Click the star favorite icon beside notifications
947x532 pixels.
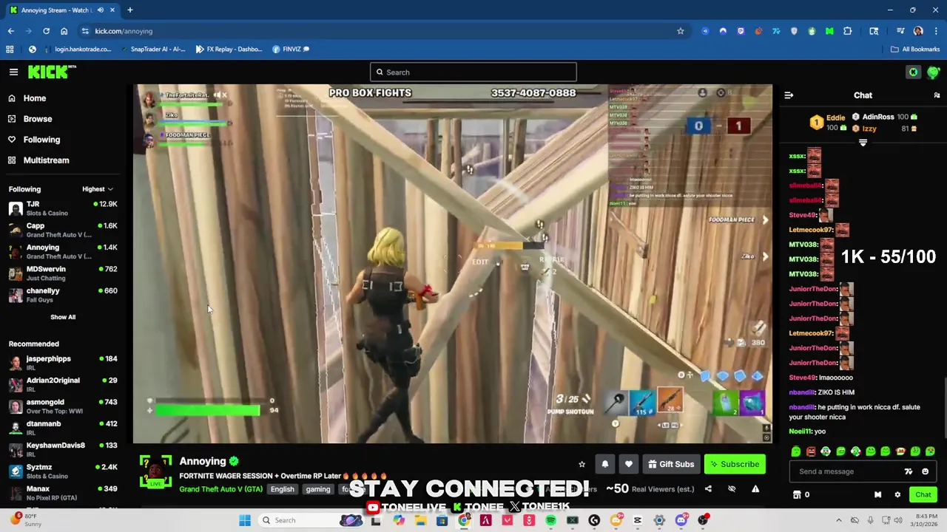tap(582, 464)
